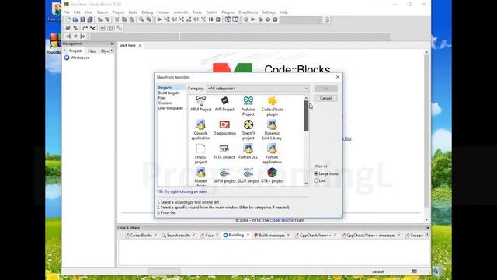Screen dimensions: 497x280
Task: Open the Build menu
Action: (133, 12)
